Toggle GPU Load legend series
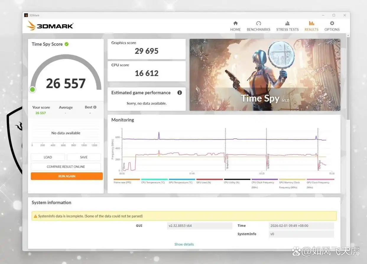The image size is (367, 264). click(x=210, y=179)
